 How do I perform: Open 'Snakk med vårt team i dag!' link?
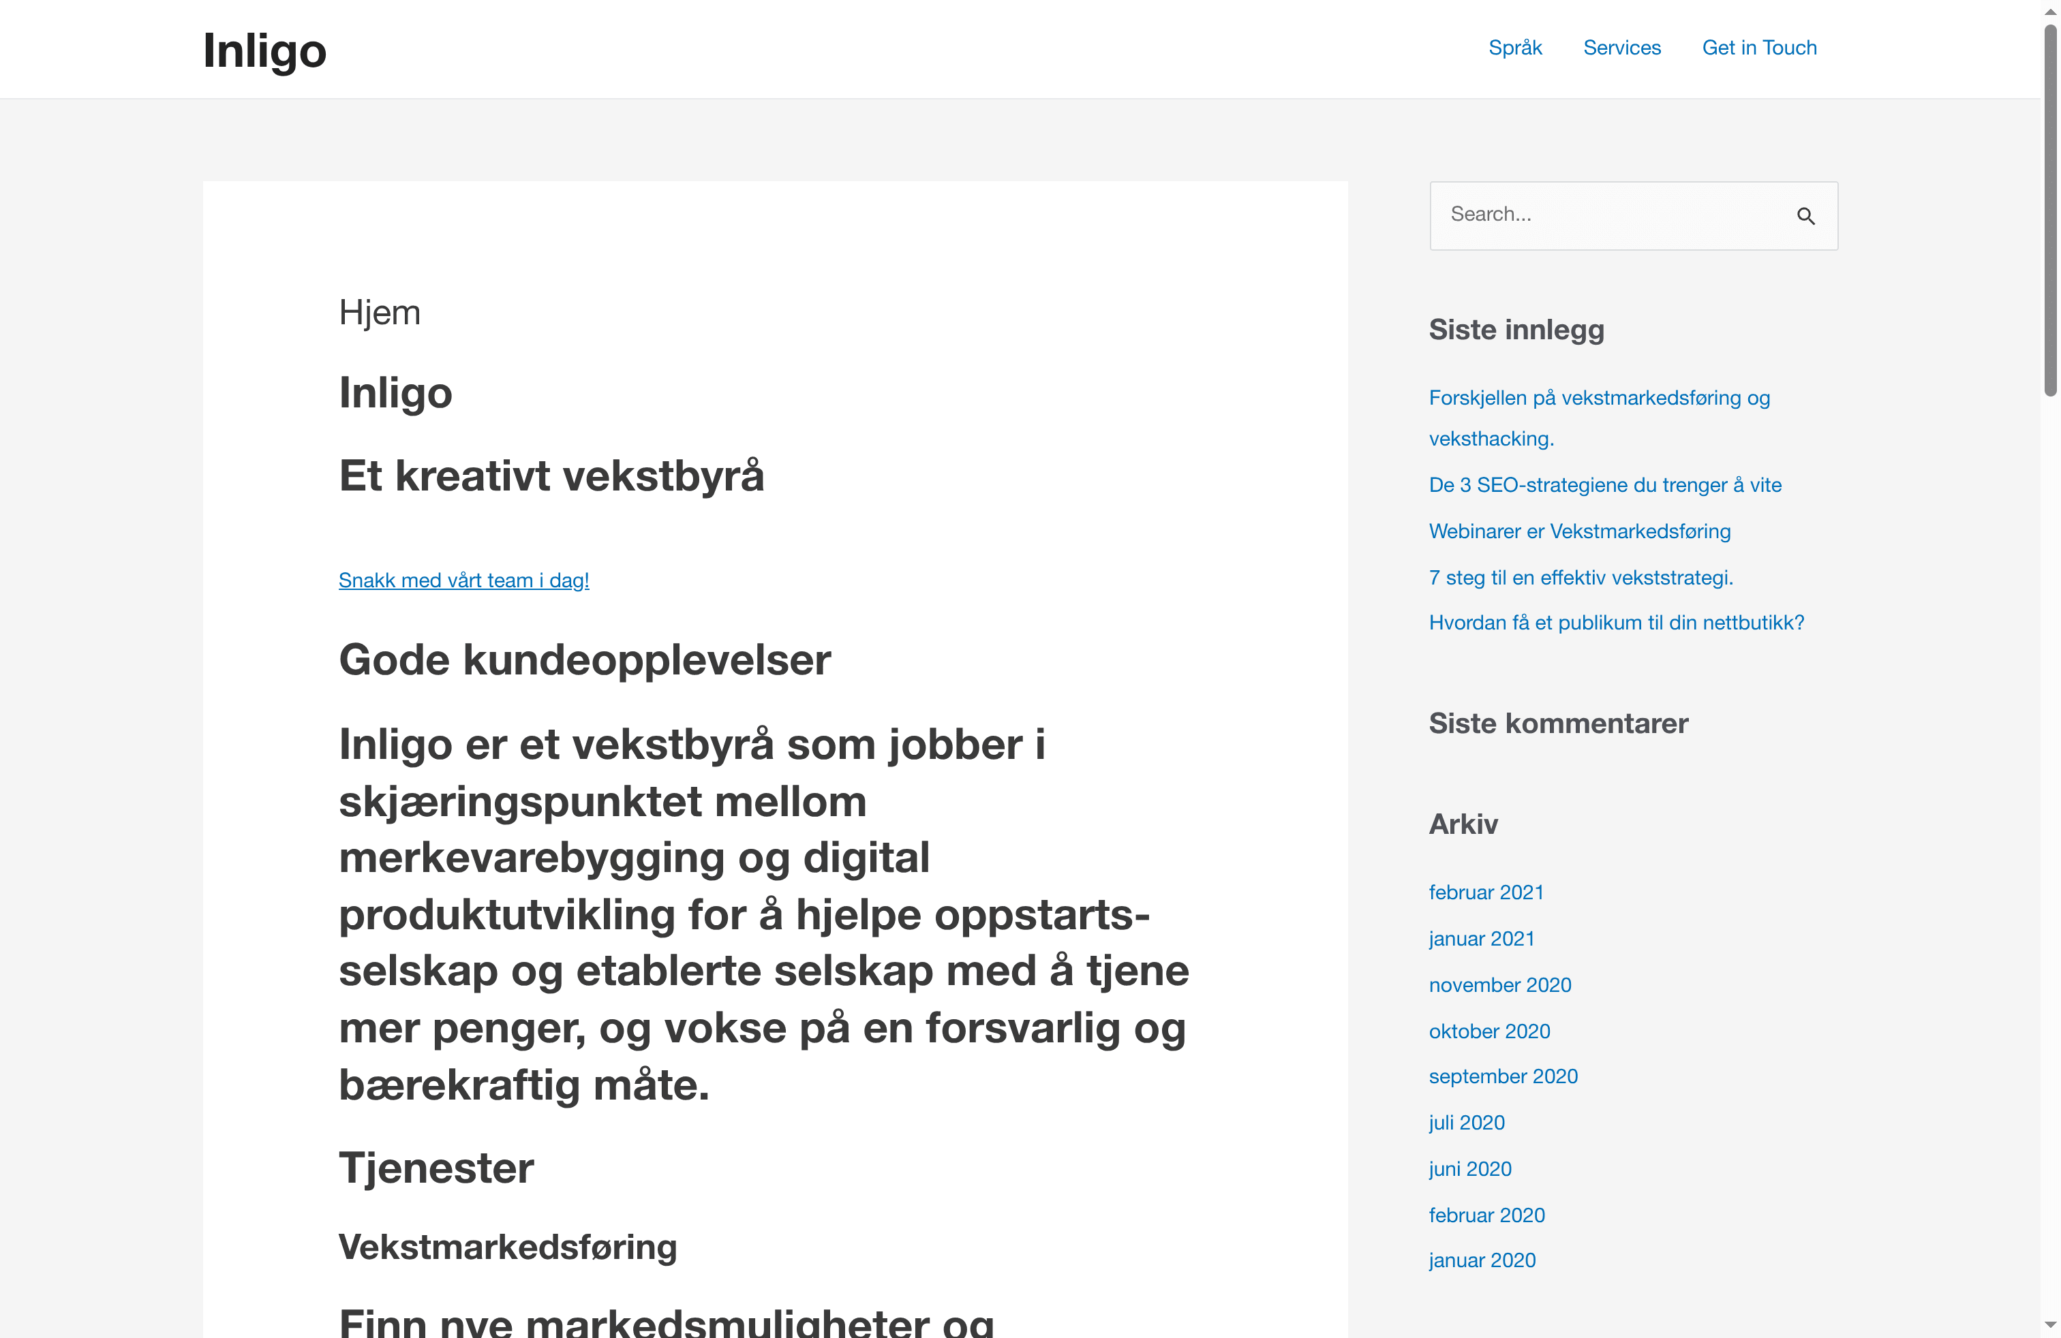coord(463,580)
